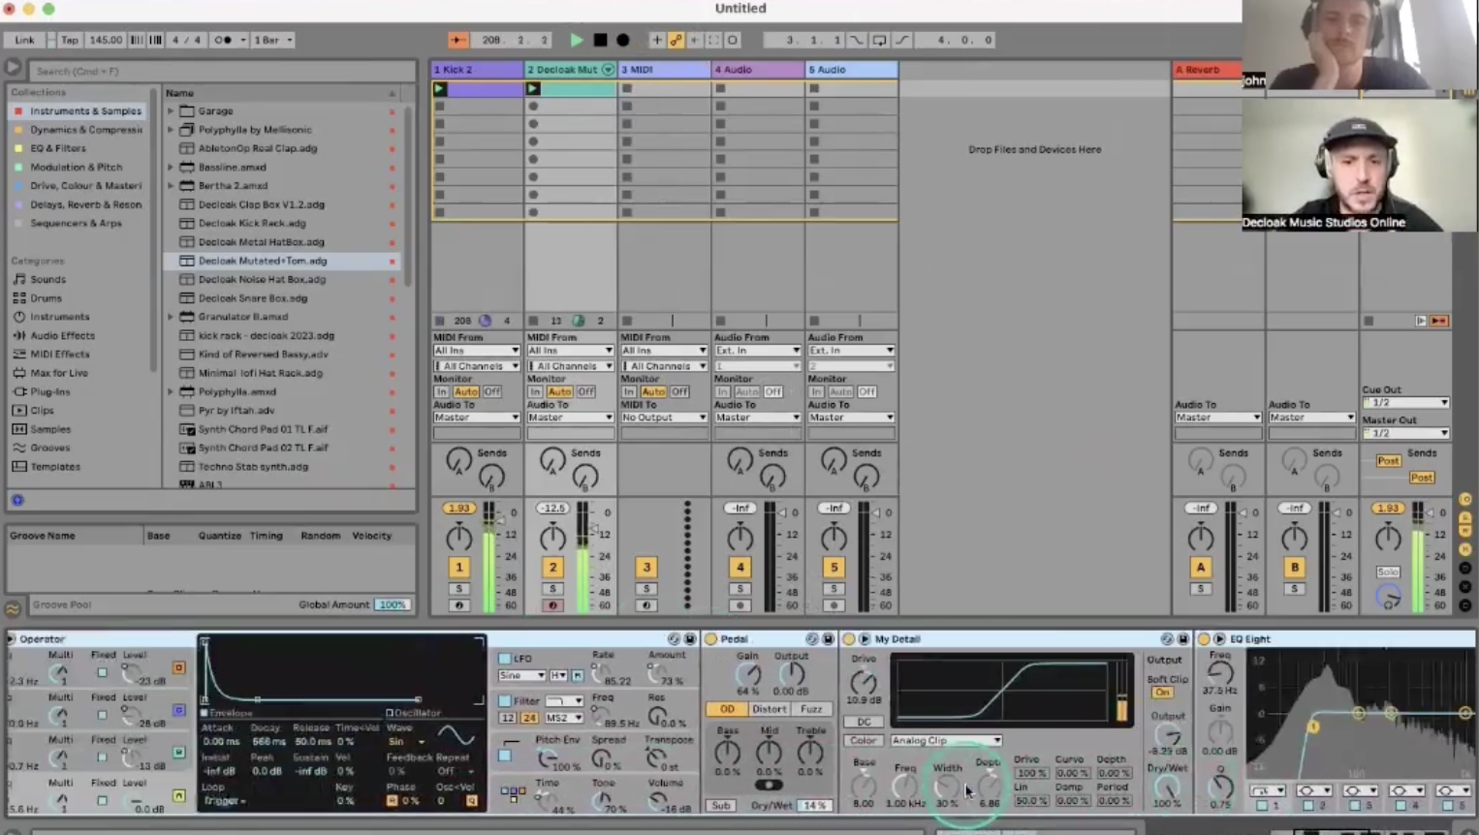
Task: Toggle the metronome button
Action: (x=223, y=40)
